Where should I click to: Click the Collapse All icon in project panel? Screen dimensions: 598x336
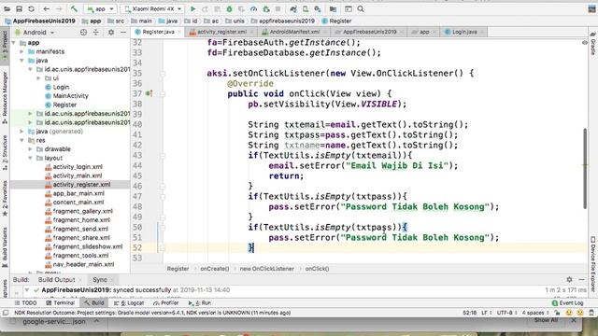tap(95, 33)
